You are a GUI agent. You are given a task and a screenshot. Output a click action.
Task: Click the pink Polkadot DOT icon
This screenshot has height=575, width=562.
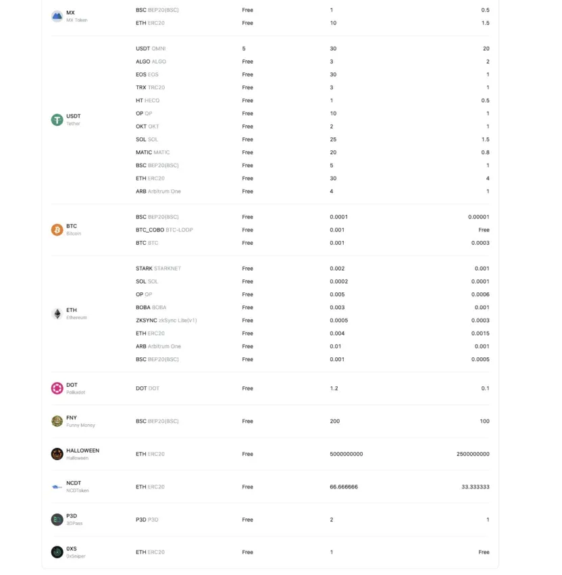(57, 388)
